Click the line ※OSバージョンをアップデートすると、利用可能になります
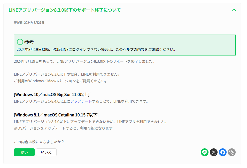Image resolution: width=247 pixels, height=168 pixels. pyautogui.click(x=63, y=128)
